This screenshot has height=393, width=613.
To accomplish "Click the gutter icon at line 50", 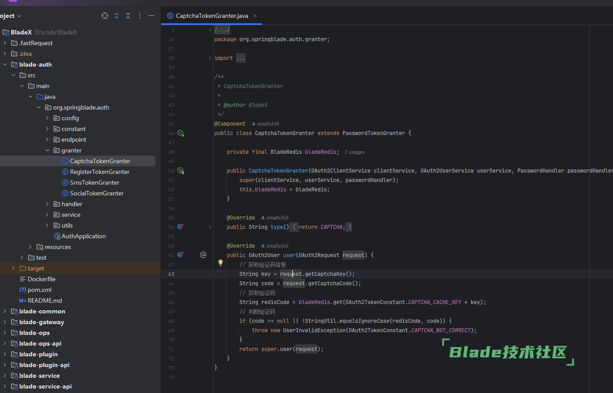I will tap(180, 170).
